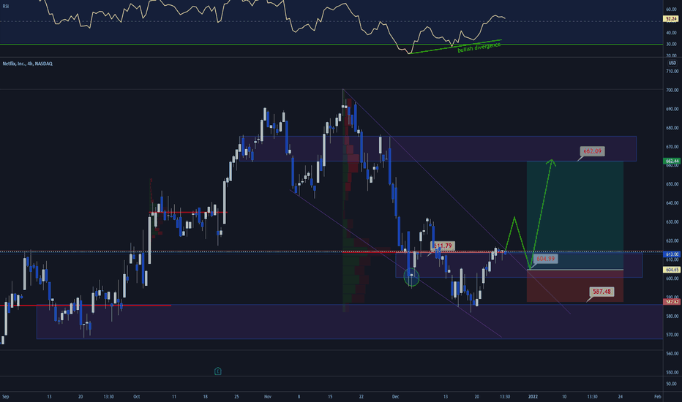Click the yellow 604.65 price axis tag

(x=672, y=270)
